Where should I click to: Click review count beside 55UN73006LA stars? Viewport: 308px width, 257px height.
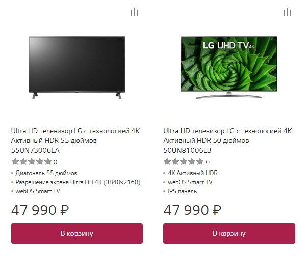point(55,162)
